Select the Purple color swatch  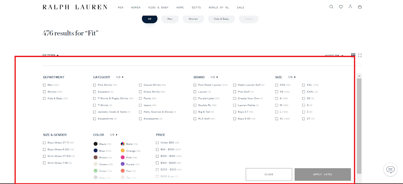pyautogui.click(x=123, y=164)
